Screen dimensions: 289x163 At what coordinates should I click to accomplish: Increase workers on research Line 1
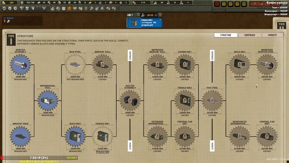(x=160, y=15)
